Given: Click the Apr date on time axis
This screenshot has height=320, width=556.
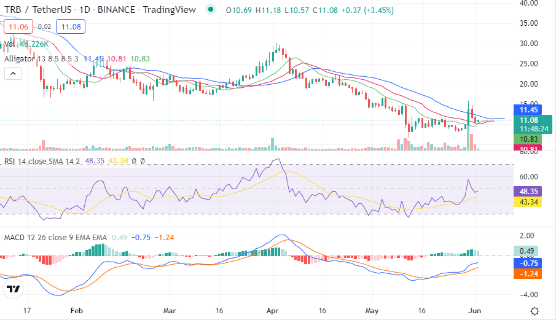Looking at the screenshot, I should point(272,311).
